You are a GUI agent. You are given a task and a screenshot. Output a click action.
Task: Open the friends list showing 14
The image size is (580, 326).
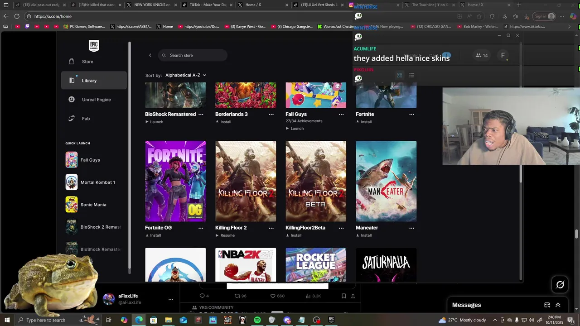pyautogui.click(x=482, y=55)
